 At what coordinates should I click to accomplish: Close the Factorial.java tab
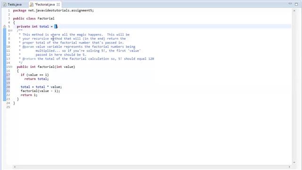click(58, 4)
